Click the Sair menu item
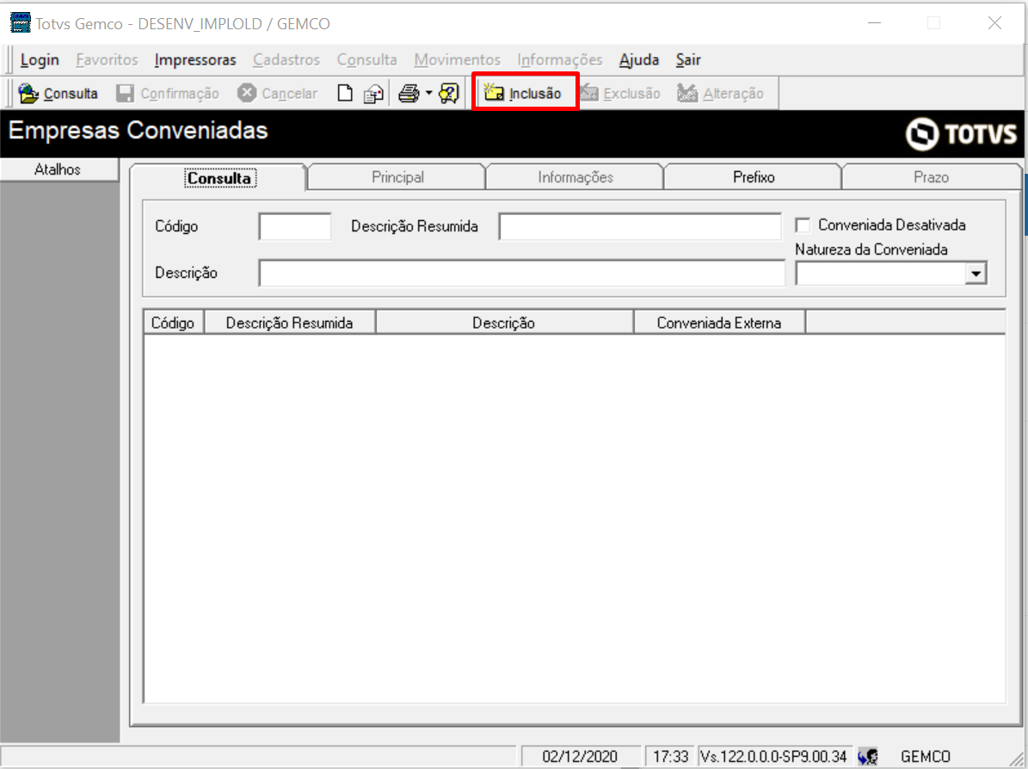The image size is (1028, 769). pyautogui.click(x=688, y=59)
